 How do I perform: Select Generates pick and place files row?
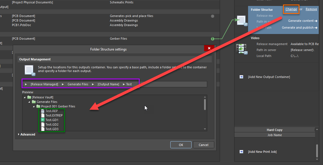[x=131, y=16]
